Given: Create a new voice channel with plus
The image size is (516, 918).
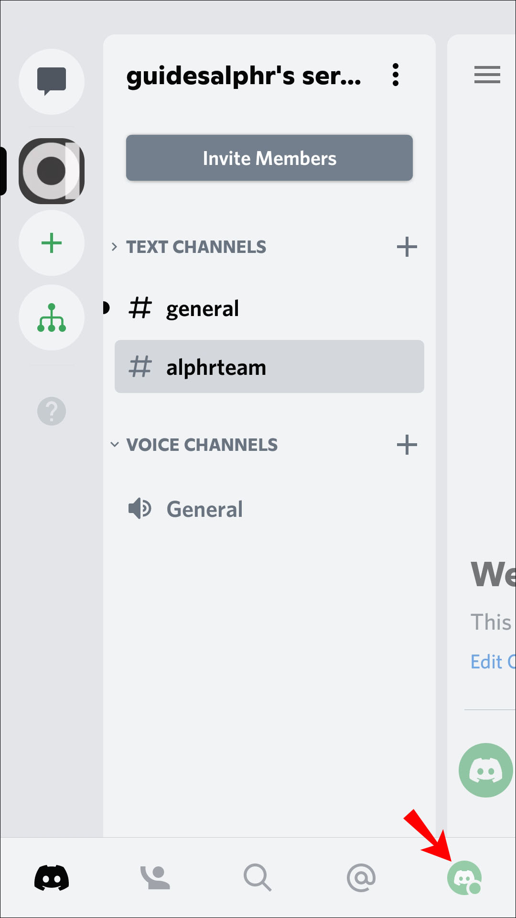Looking at the screenshot, I should click(x=407, y=445).
